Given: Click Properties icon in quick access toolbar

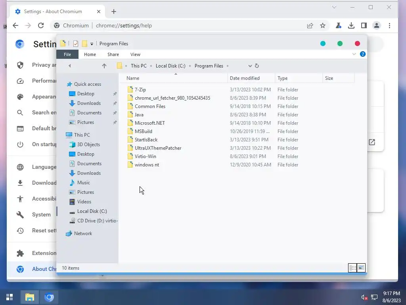Looking at the screenshot, I should [76, 44].
